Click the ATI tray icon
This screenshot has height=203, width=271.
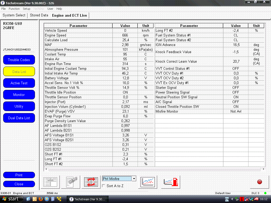click(x=257, y=199)
